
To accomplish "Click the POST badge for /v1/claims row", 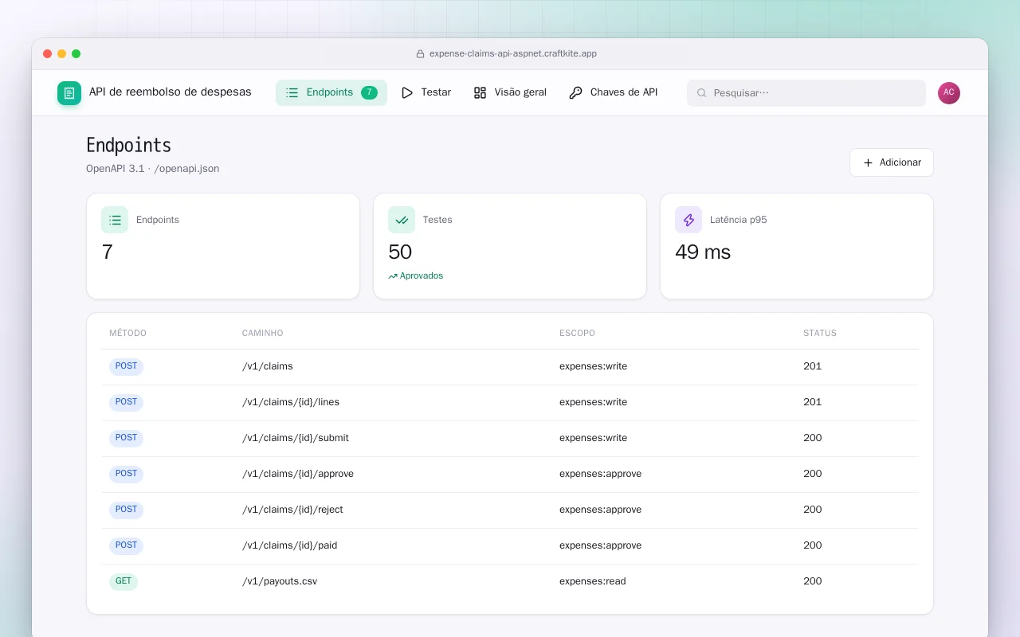I will click(x=126, y=366).
